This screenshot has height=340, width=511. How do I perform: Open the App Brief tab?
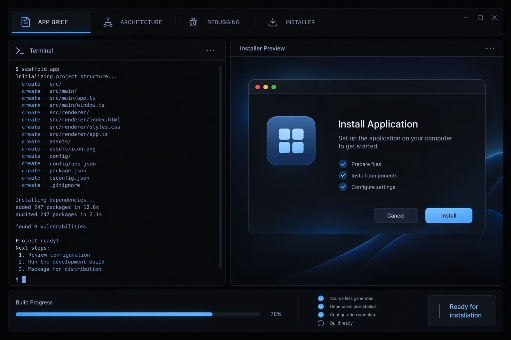(51, 22)
